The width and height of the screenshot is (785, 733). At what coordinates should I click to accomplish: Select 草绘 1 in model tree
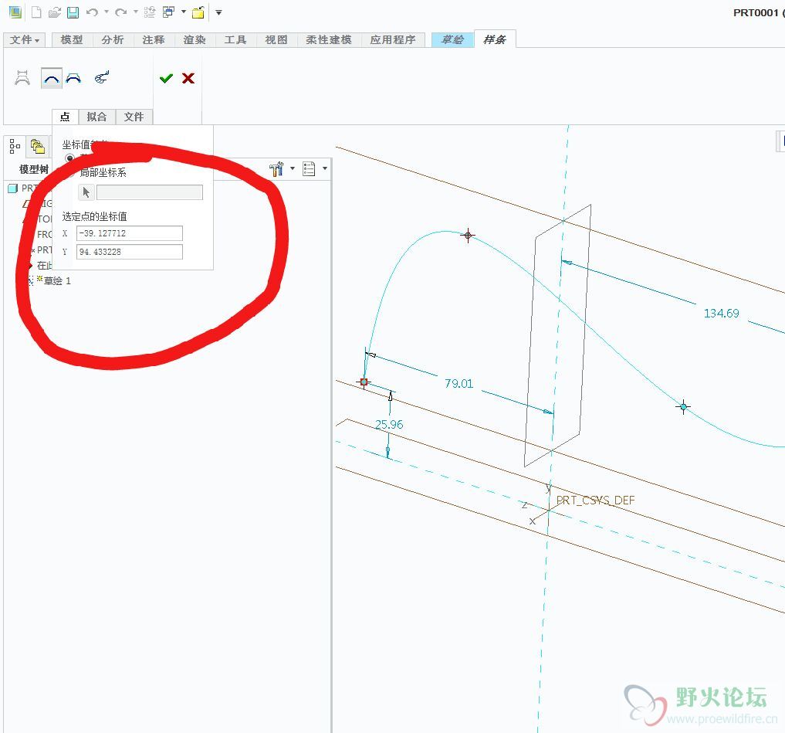coord(57,281)
